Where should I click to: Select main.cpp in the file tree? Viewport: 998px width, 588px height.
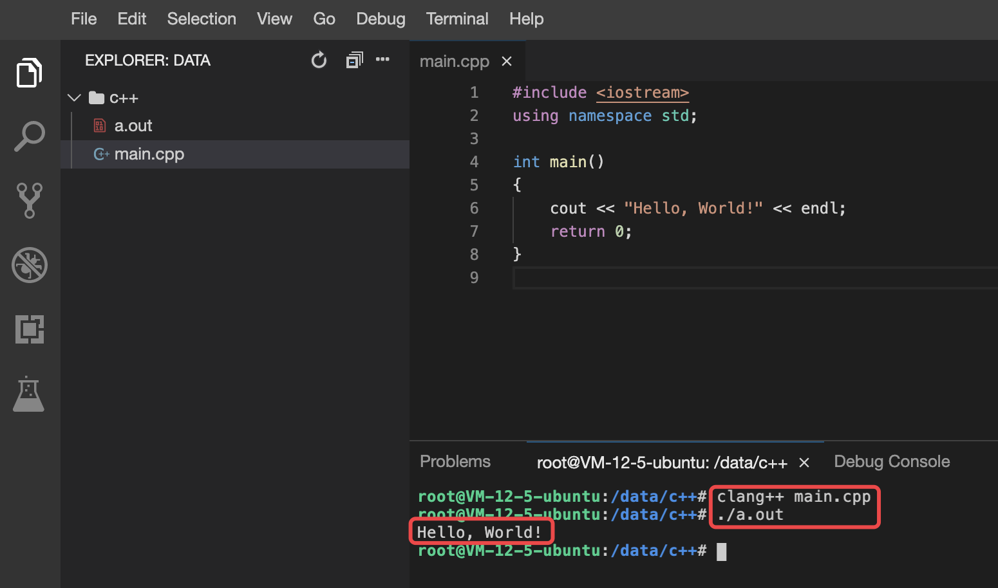[149, 154]
